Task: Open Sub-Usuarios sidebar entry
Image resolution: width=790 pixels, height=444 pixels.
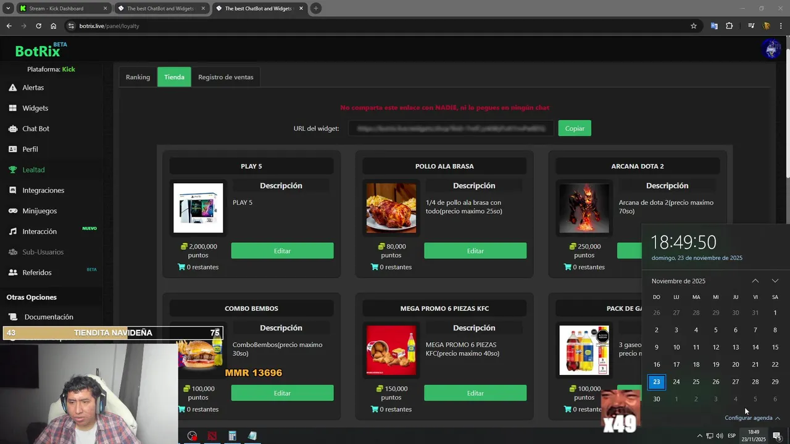Action: click(43, 252)
